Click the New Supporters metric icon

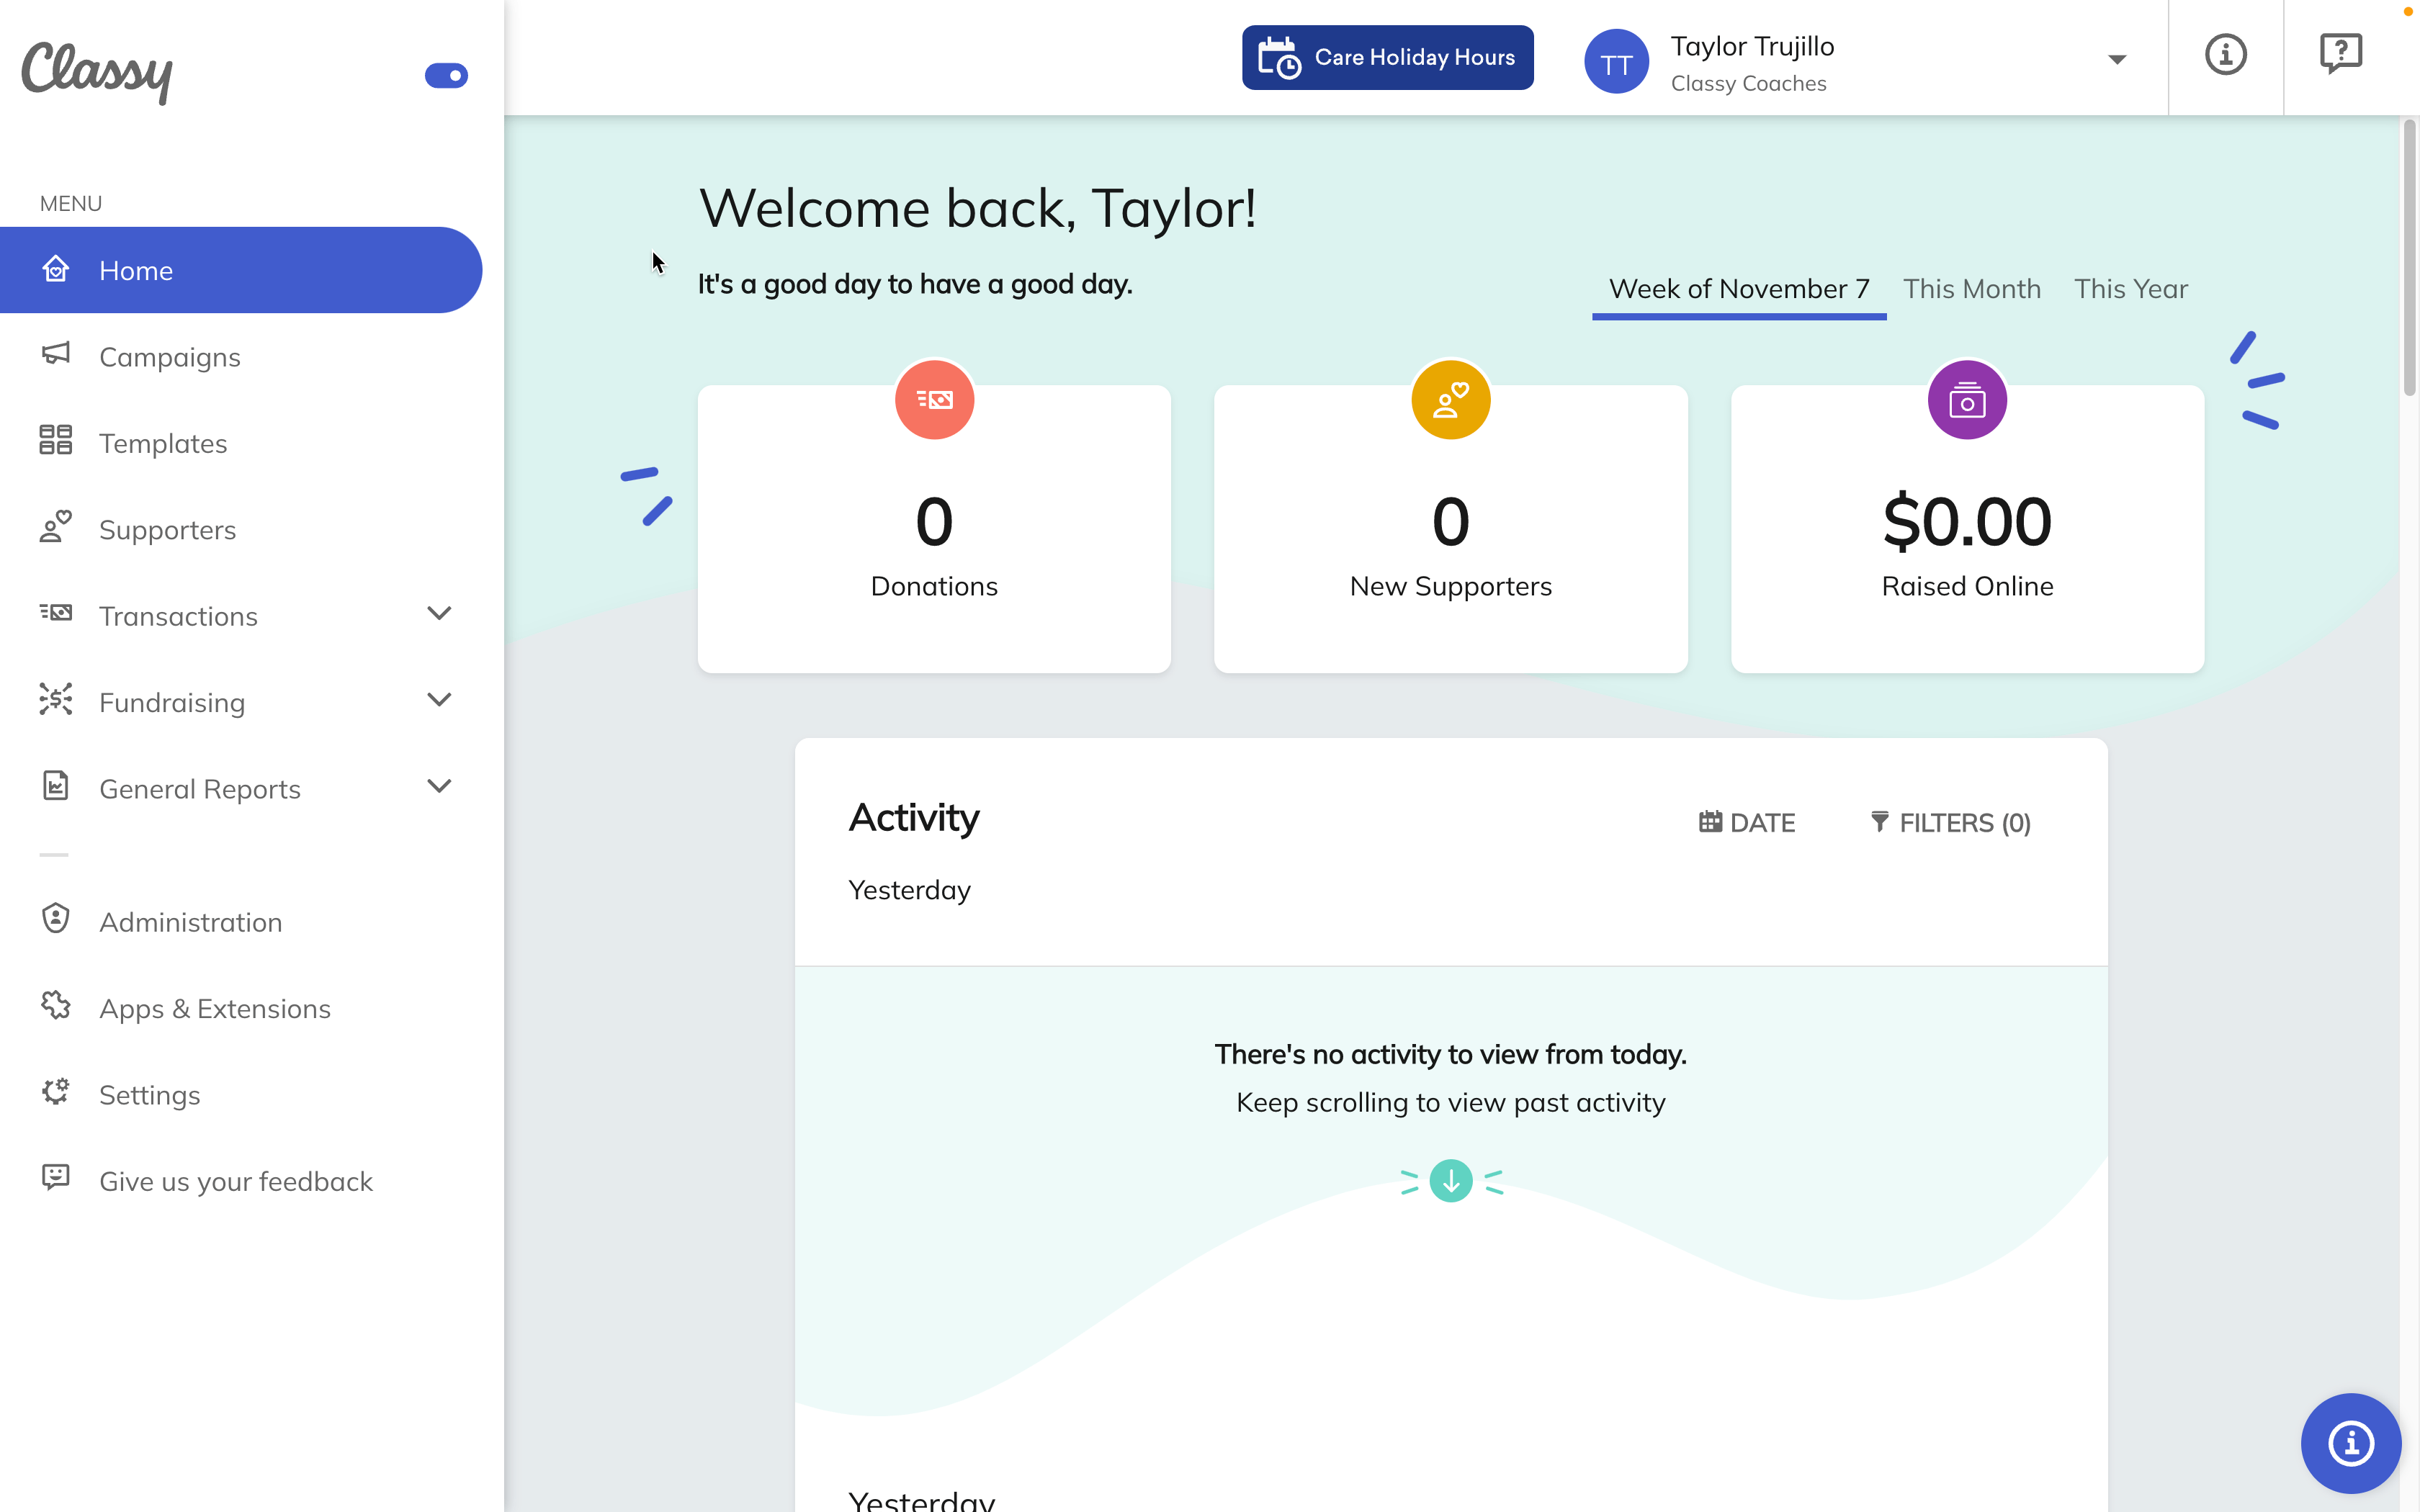(1450, 399)
